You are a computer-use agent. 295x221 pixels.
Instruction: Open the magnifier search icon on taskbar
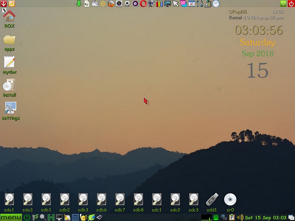click(43, 217)
